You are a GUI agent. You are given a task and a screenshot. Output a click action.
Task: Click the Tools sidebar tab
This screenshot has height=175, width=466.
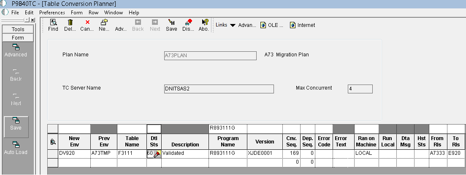click(18, 29)
